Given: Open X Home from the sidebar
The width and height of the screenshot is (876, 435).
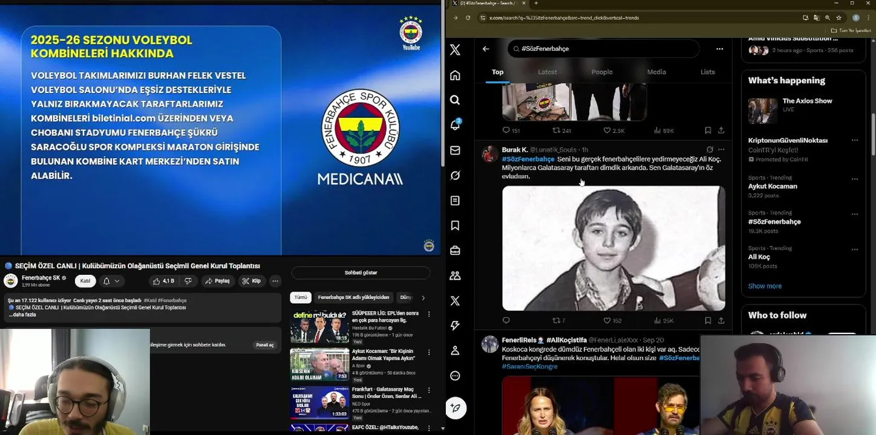Looking at the screenshot, I should pos(455,75).
